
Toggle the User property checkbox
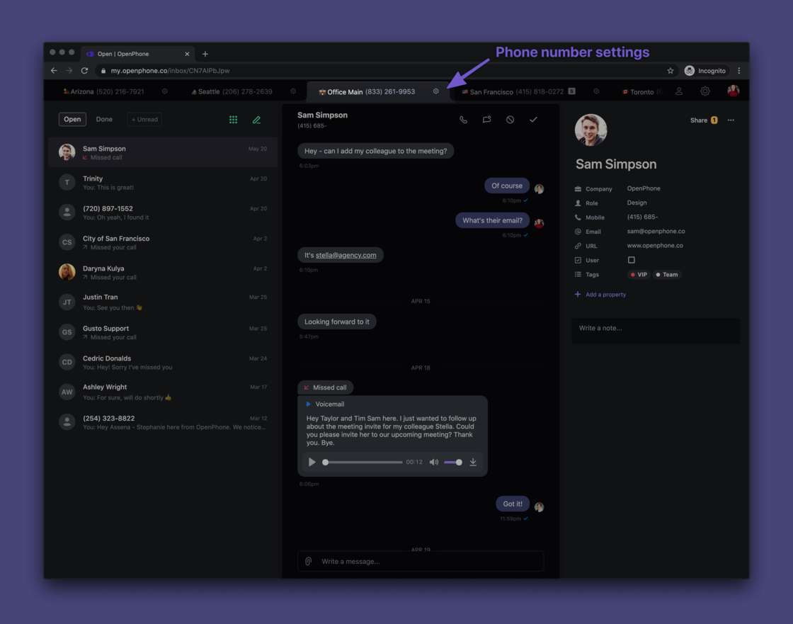click(x=631, y=260)
